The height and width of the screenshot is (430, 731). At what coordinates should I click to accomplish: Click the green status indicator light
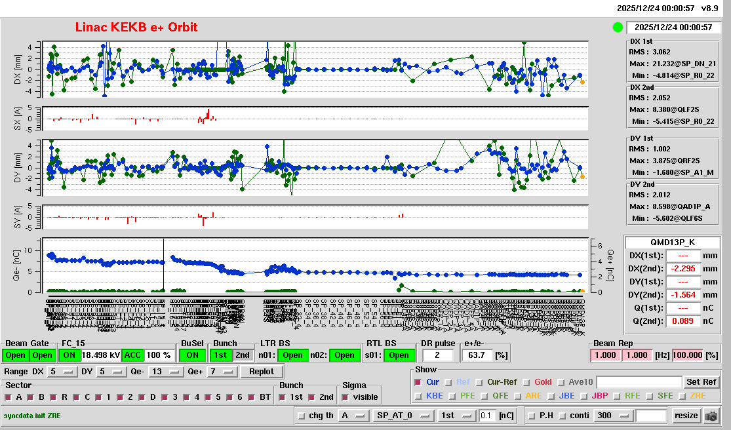point(617,28)
